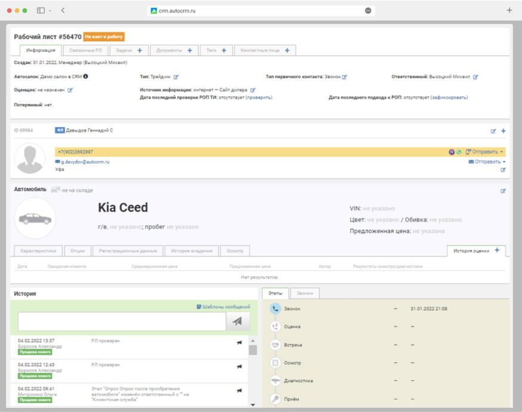Viewport: 522px width, 412px height.
Task: Click the Viber icon in phone row
Action: [452, 152]
